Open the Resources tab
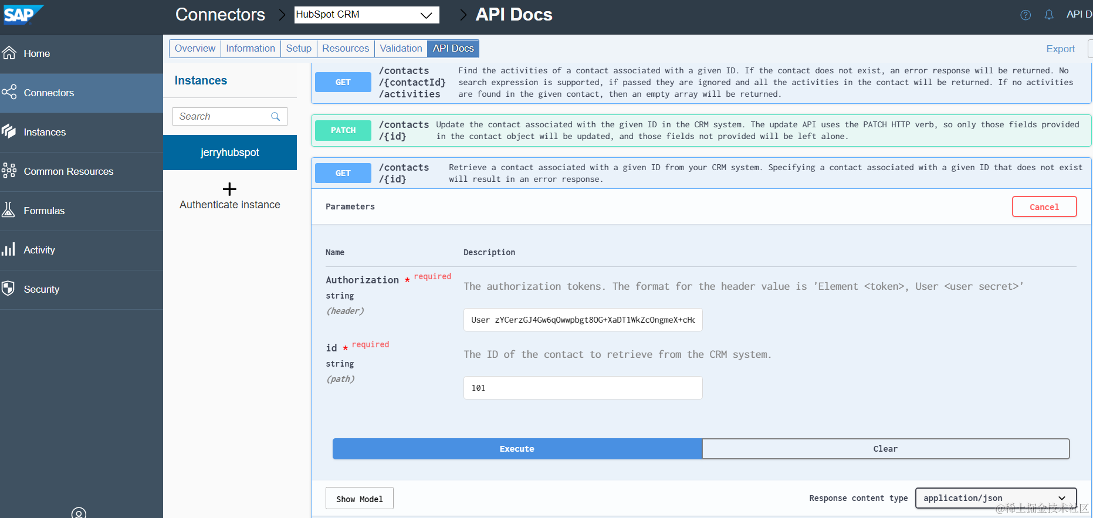Screen dimensions: 1093x518 [x=346, y=48]
